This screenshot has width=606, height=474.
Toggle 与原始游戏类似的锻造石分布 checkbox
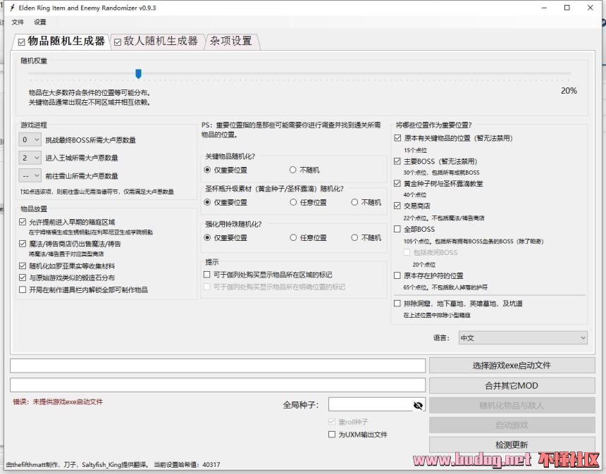click(x=23, y=277)
